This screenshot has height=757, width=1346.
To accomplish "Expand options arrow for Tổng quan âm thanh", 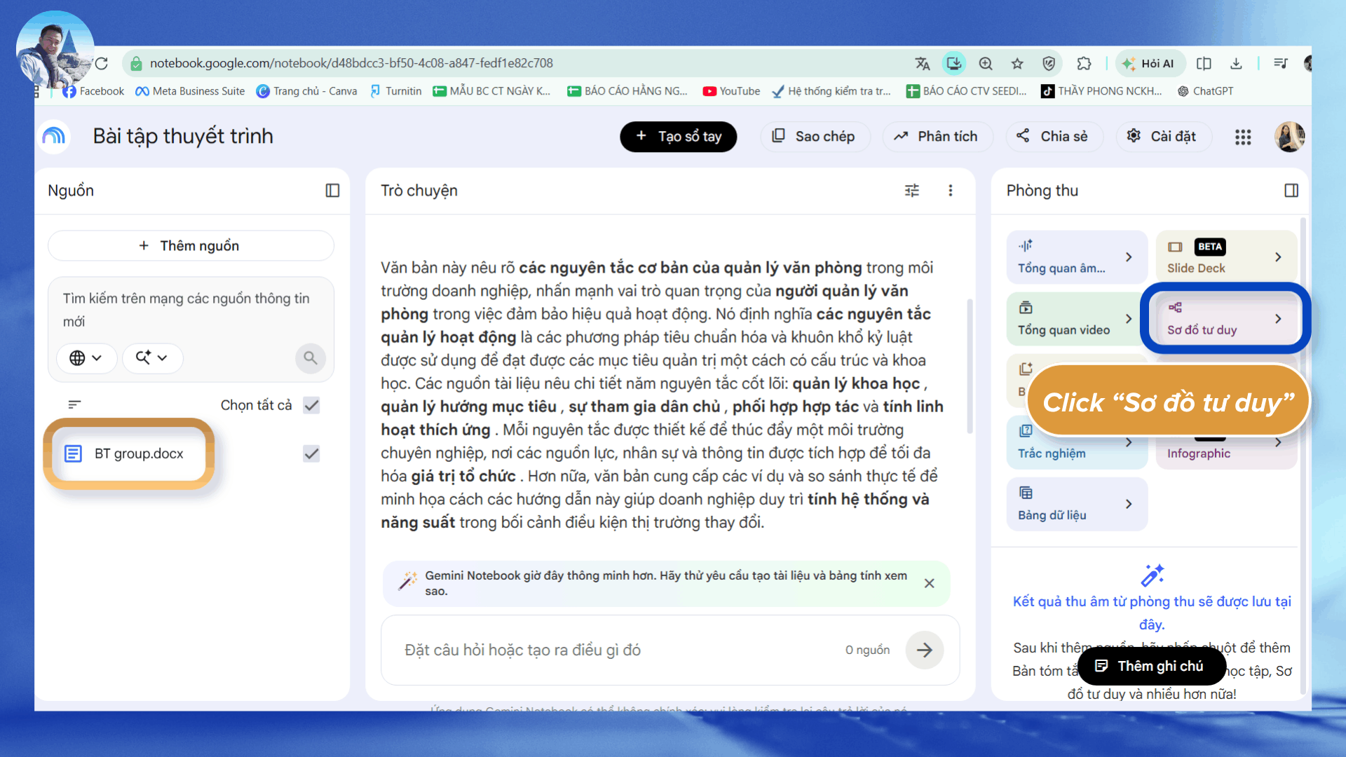I will pyautogui.click(x=1129, y=257).
